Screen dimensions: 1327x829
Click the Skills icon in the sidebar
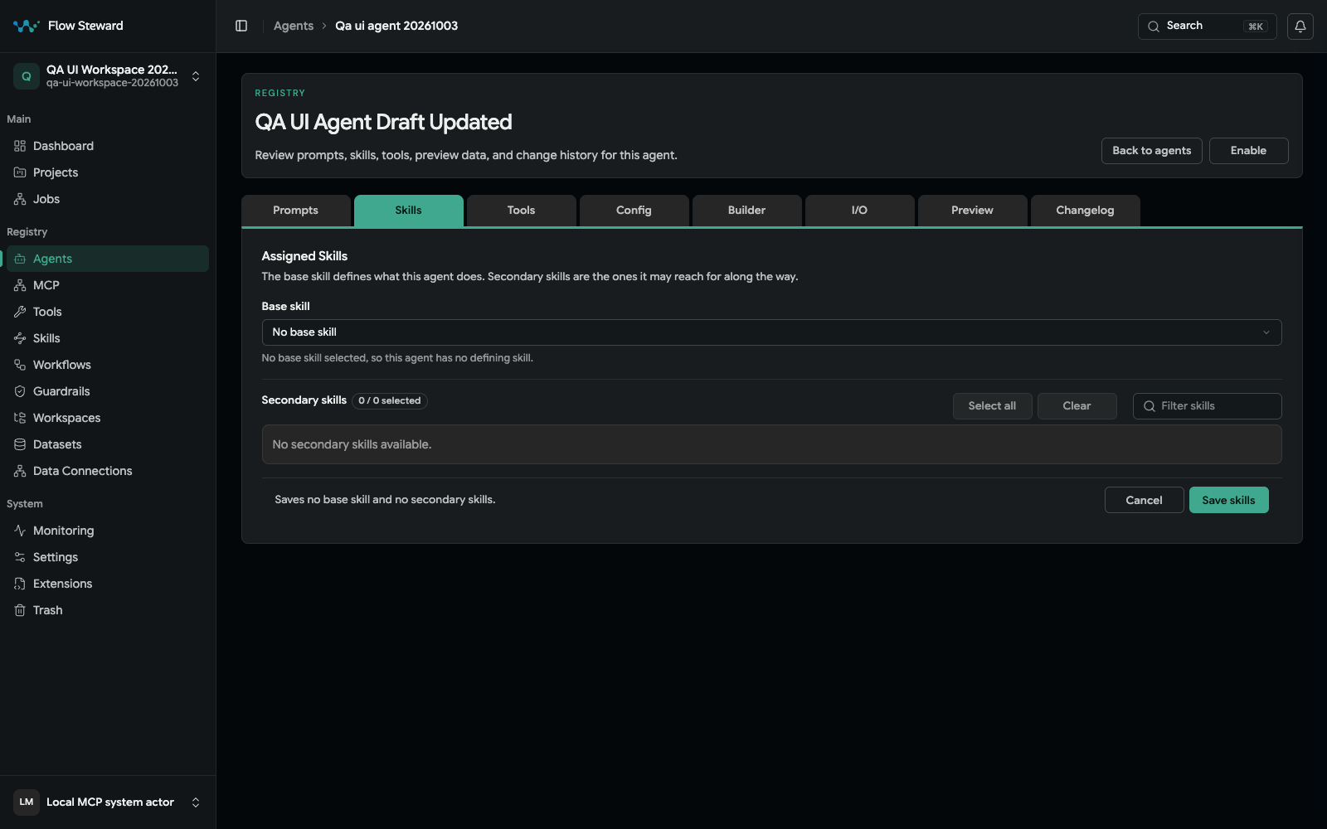click(20, 338)
